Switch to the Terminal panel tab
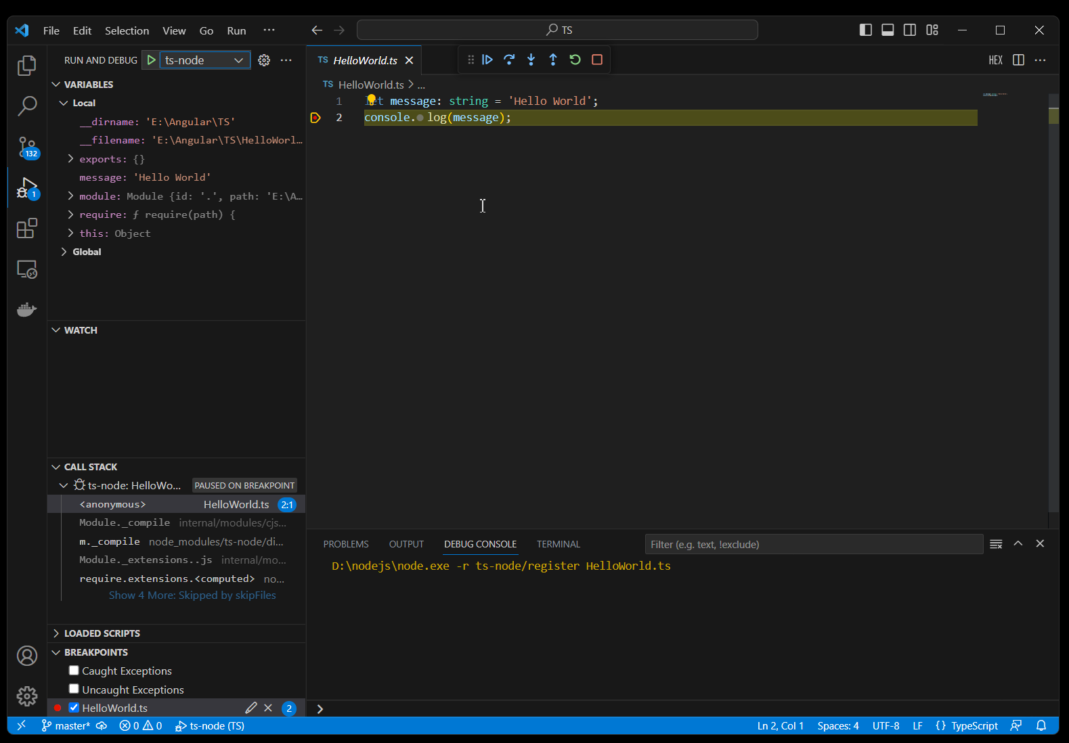 click(x=558, y=544)
